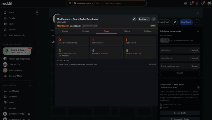Click the Modmails Sent (7D) card
This screenshot has width=212, height=120.
107,53
